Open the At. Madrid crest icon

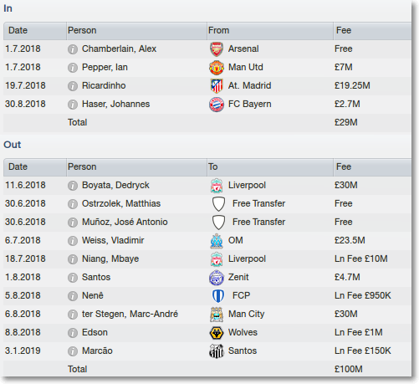pos(217,86)
